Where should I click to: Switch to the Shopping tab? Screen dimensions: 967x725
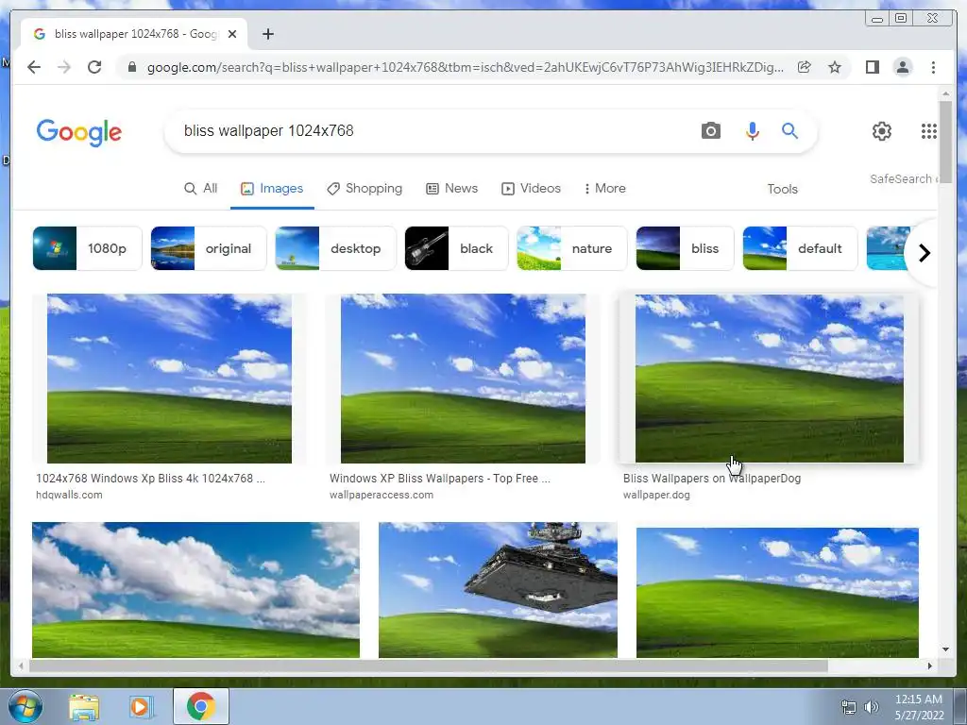(365, 189)
